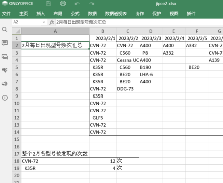Select the A332 cell in column E

(x=174, y=53)
